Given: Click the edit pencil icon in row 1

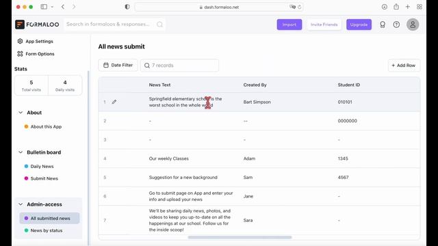Looking at the screenshot, I should pos(114,102).
